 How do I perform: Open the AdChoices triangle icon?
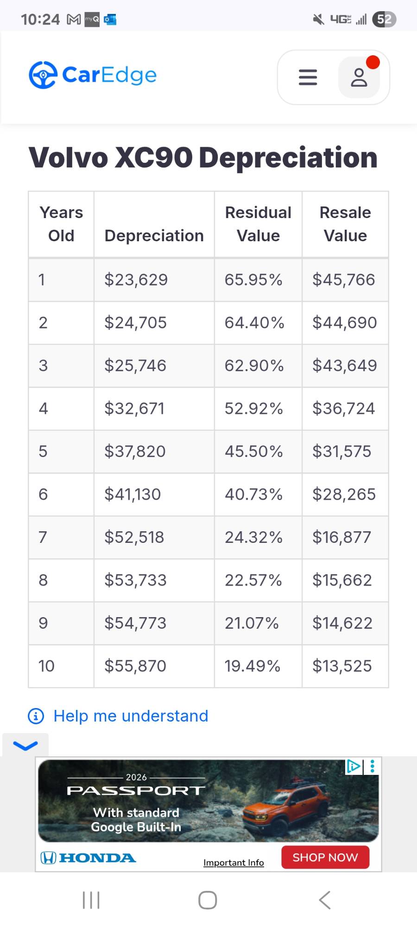(354, 766)
